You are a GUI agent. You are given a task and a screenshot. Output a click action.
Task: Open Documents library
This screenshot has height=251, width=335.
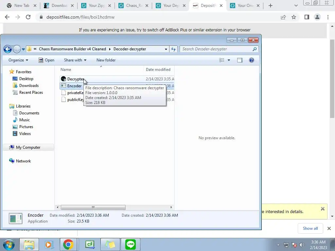point(29,113)
